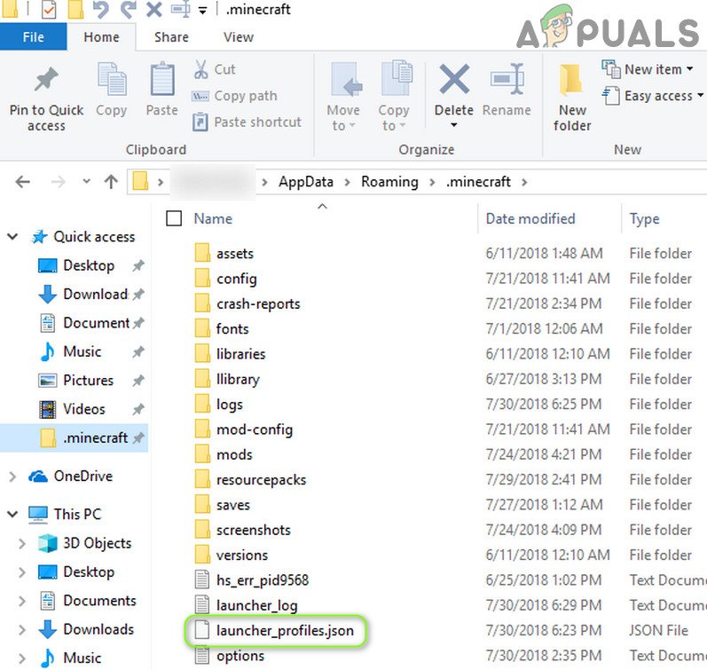Screen dimensions: 707x670
Task: Expand the OneDrive tree node
Action: point(12,477)
